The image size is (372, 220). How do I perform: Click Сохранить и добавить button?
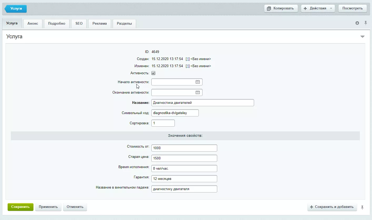click(332, 207)
